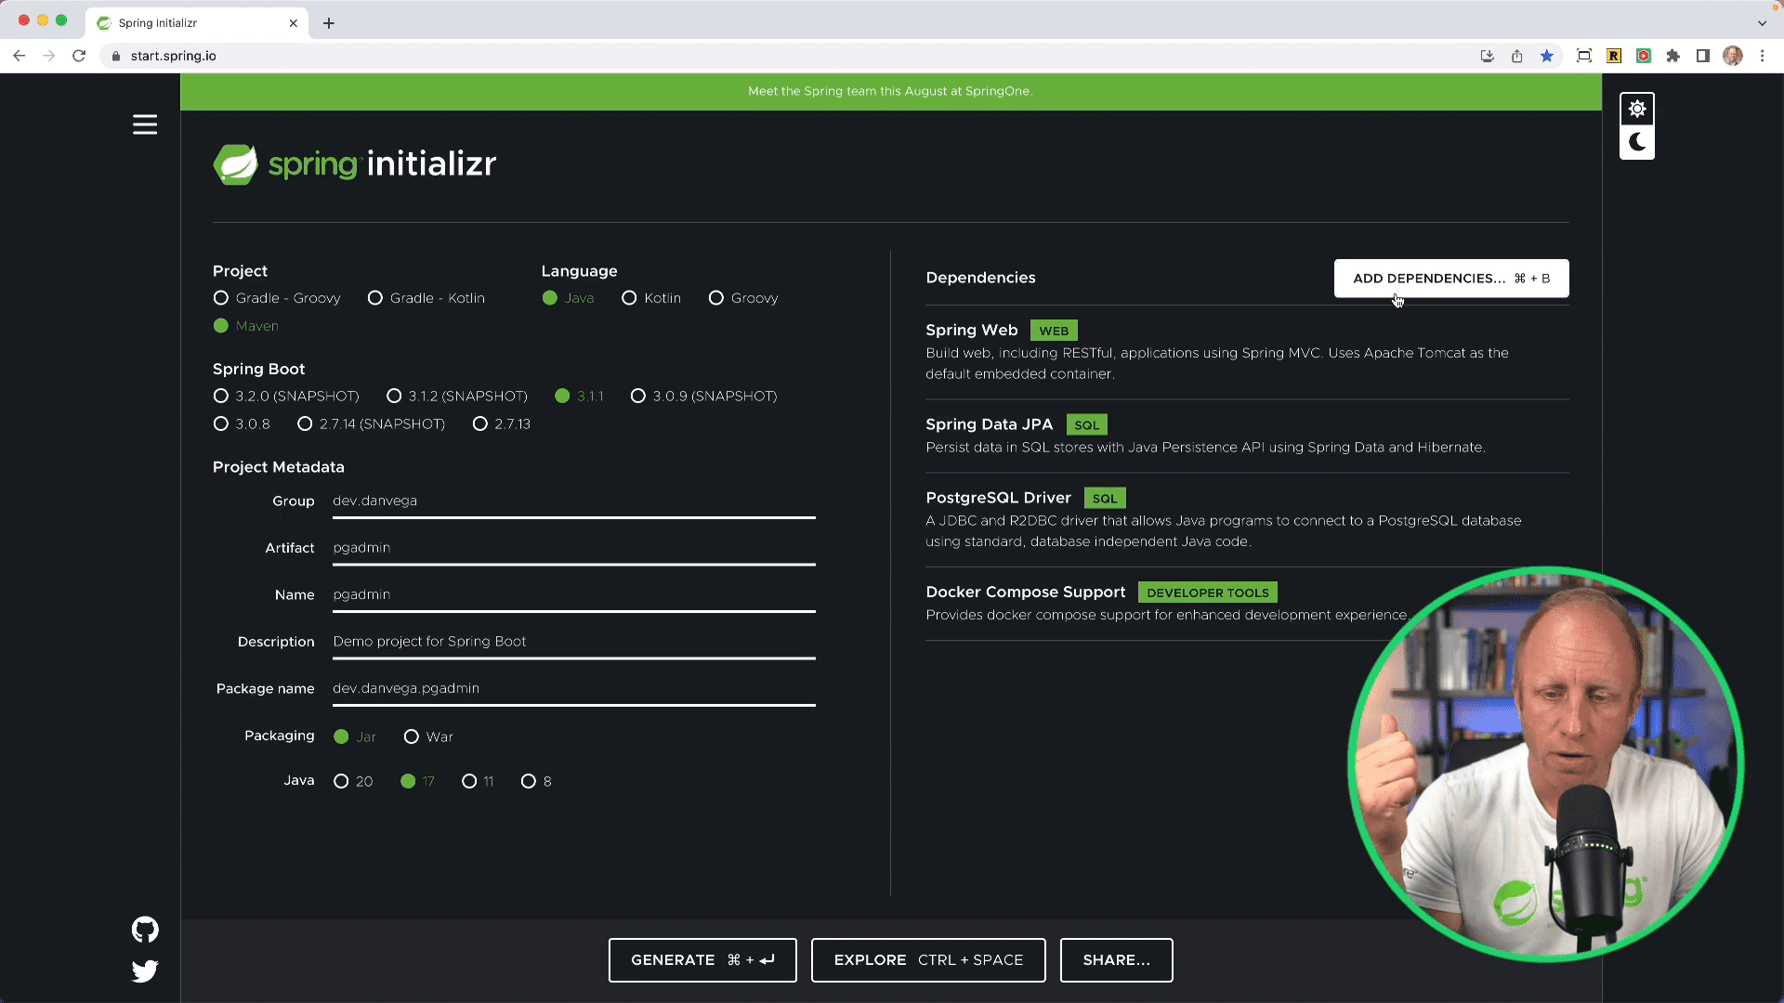1784x1003 pixels.
Task: Bookmark the page with the star icon
Action: pos(1547,56)
